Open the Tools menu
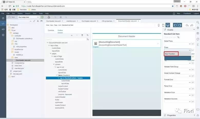 pyautogui.click(x=41, y=14)
